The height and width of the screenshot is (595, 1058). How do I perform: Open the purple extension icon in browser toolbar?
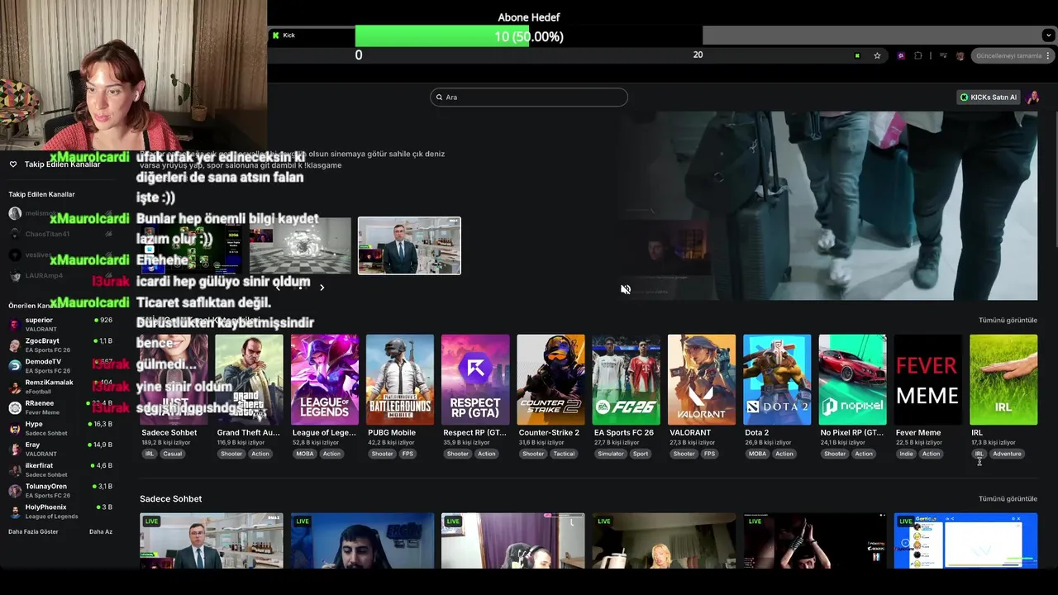901,55
